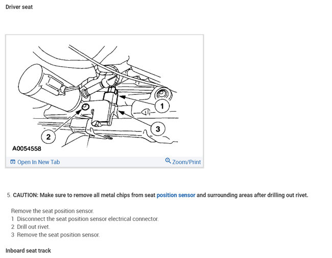Click "Disconnect the seat position sensor electrical connector" step
The width and height of the screenshot is (332, 258).
pyautogui.click(x=87, y=219)
